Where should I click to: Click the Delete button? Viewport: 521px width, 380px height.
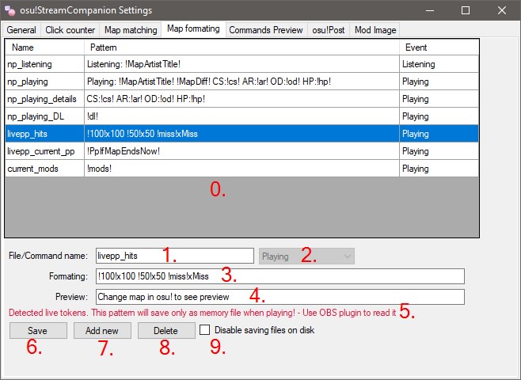(166, 330)
